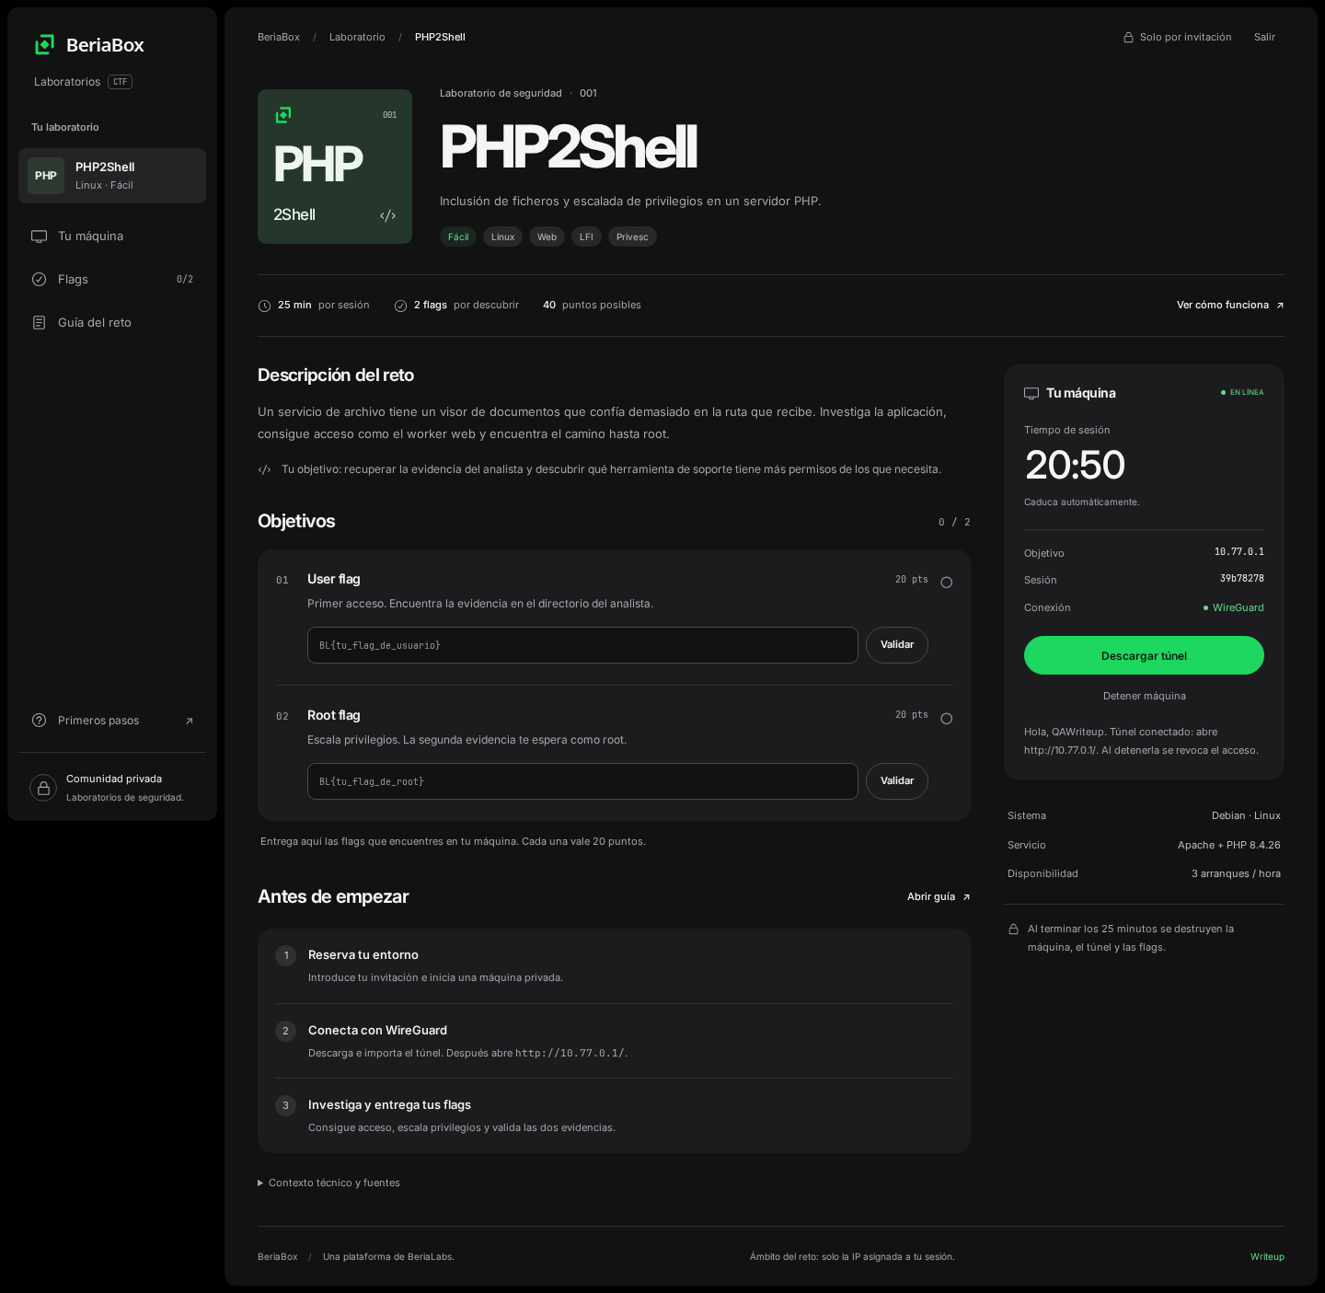Open Ver cómo funciona link
Screen dimensions: 1325x1293
[1230, 306]
